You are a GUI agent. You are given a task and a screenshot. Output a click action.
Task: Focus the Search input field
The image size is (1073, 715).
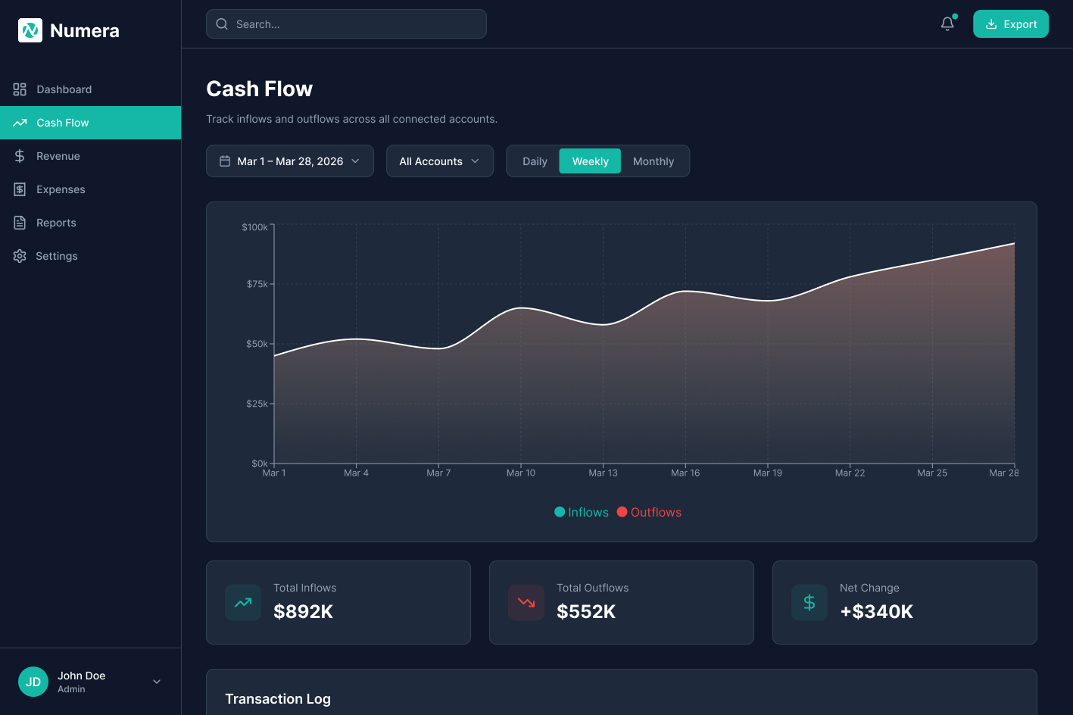346,24
